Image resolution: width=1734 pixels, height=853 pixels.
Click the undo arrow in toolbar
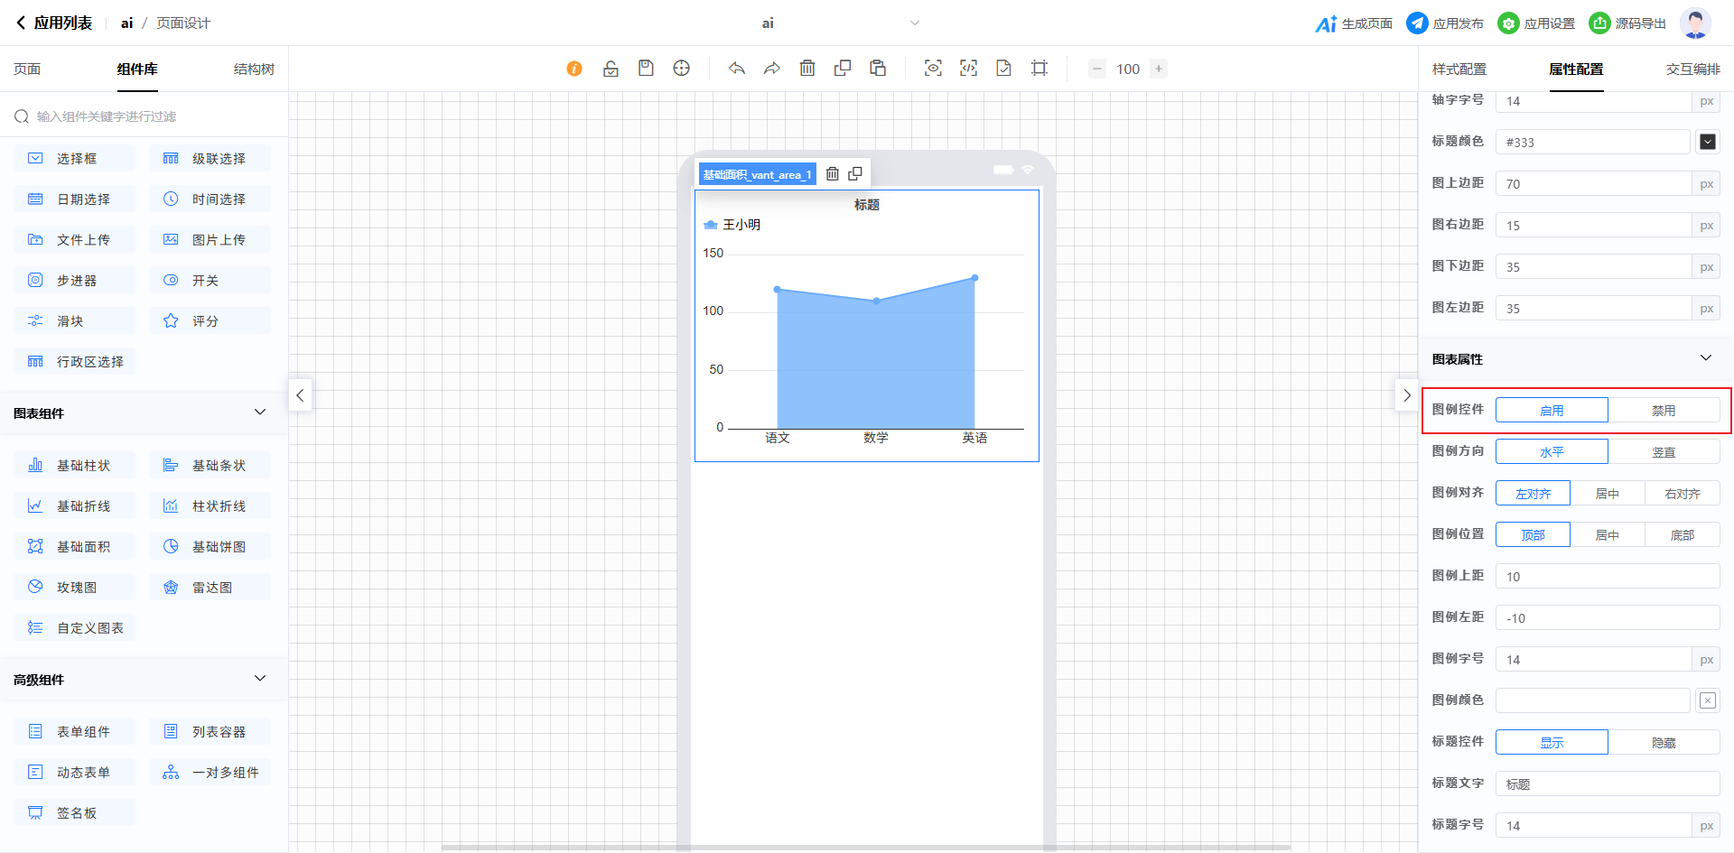[x=737, y=69]
